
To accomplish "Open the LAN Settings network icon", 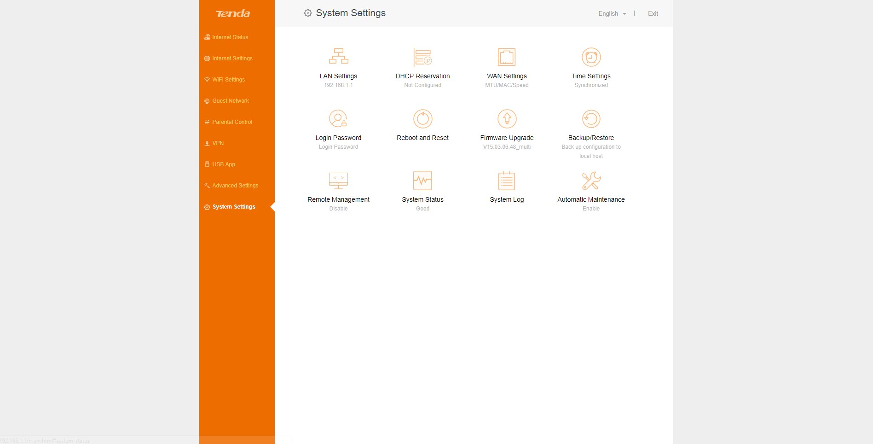I will pyautogui.click(x=338, y=56).
